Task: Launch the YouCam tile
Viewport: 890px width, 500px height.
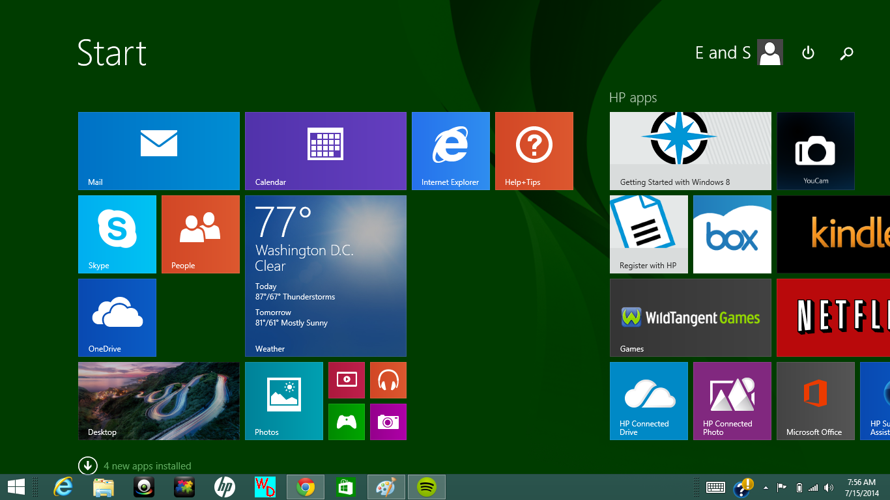Action: (x=816, y=151)
